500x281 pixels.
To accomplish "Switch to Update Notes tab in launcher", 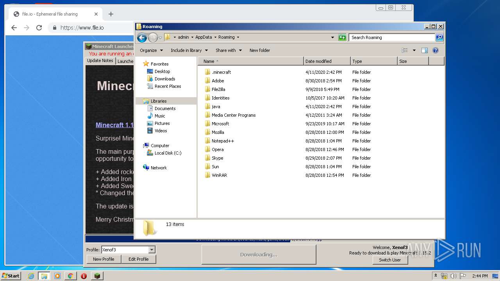I will coord(100,61).
